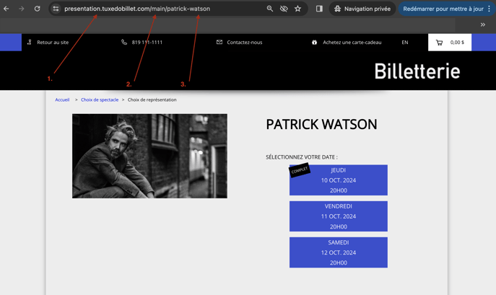Bookmark this page with the star icon
The image size is (496, 295).
[x=297, y=9]
